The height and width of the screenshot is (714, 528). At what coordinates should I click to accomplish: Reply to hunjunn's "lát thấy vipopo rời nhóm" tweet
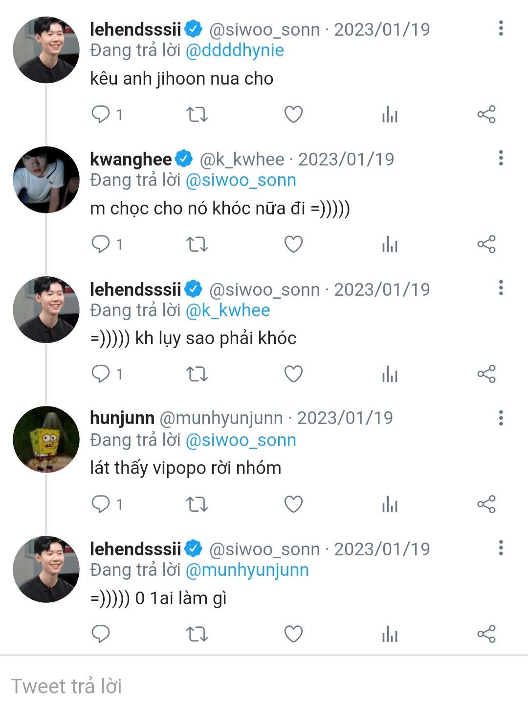tap(101, 504)
